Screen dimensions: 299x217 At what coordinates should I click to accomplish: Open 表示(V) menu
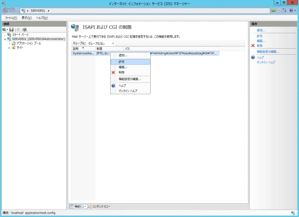[x=26, y=18]
